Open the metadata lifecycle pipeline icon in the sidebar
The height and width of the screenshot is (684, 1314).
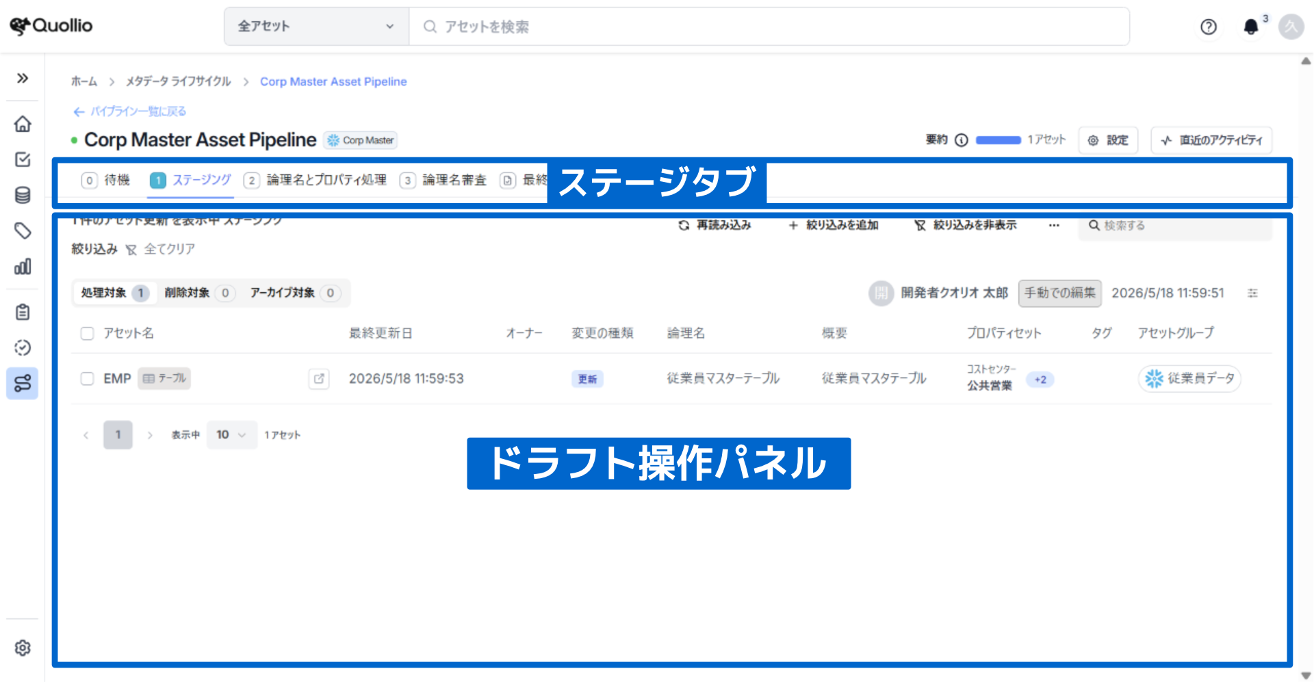pyautogui.click(x=23, y=383)
